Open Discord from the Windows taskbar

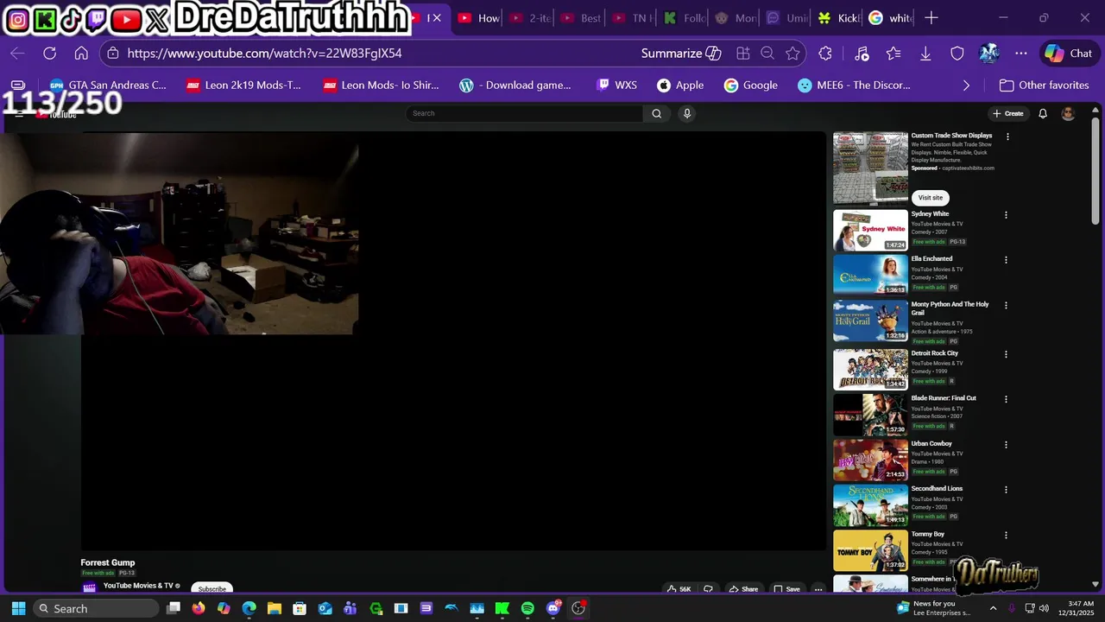tap(553, 608)
